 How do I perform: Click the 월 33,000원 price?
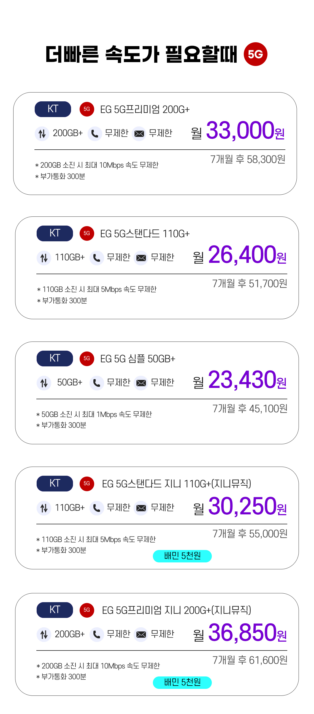[238, 131]
